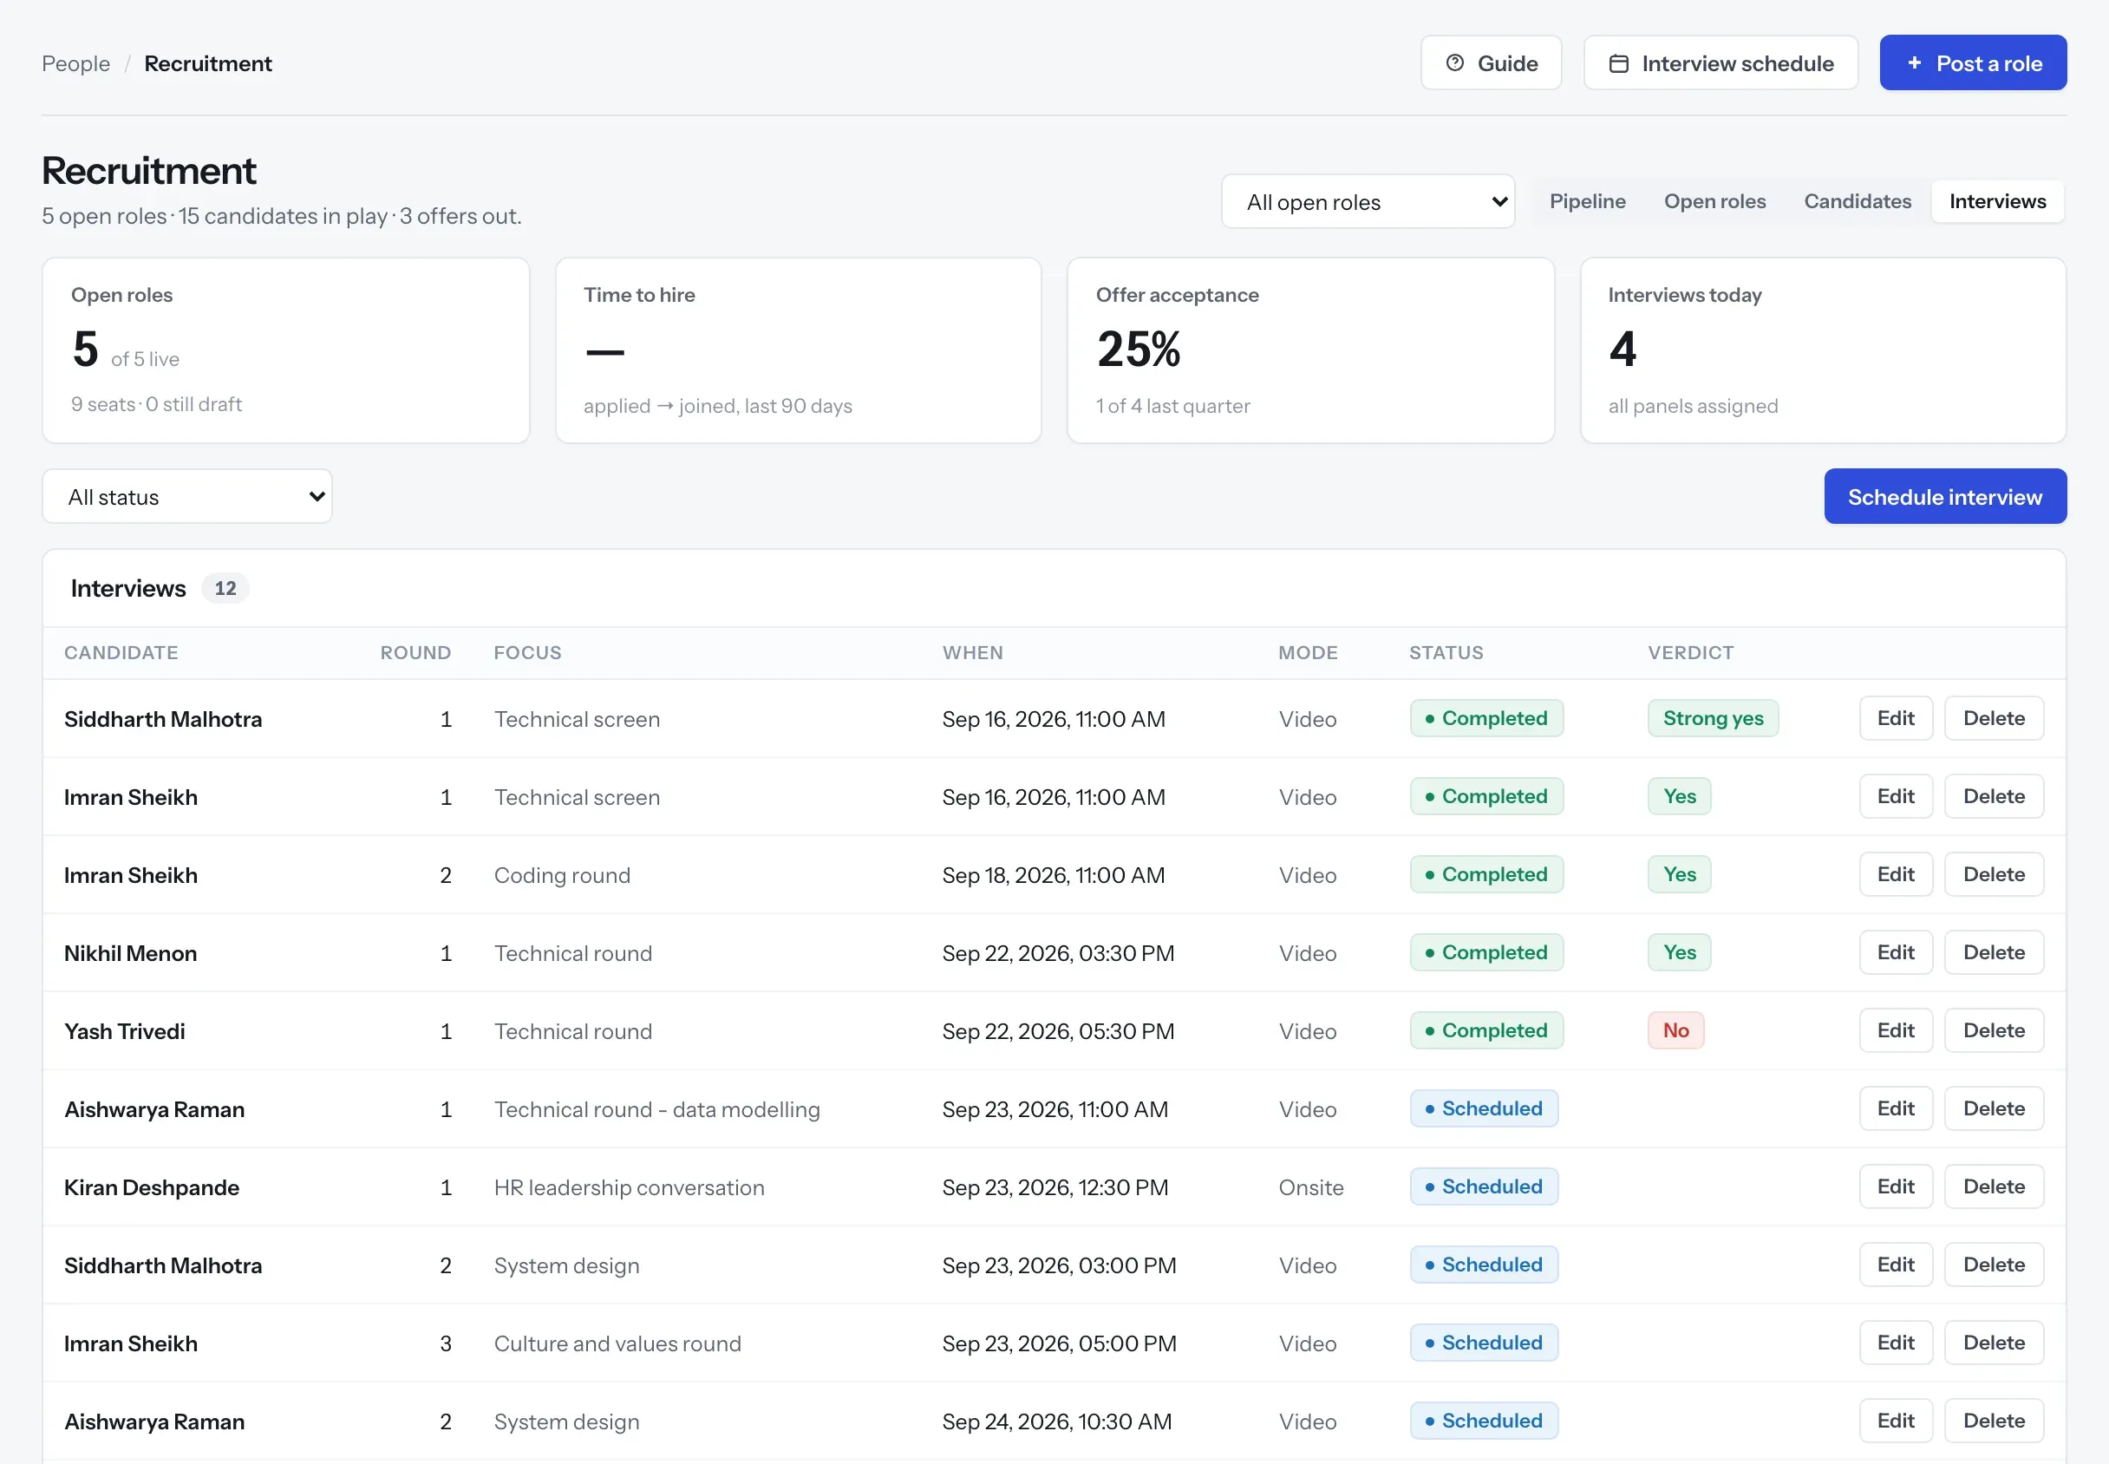
Task: Click the Guide help icon
Action: [x=1454, y=63]
